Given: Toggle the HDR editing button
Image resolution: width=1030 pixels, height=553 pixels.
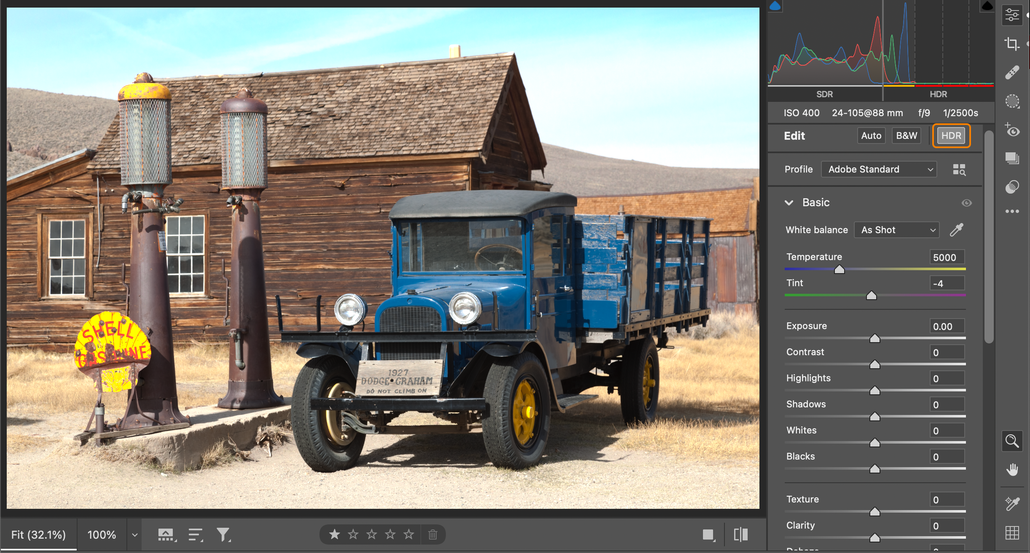Looking at the screenshot, I should pos(951,136).
